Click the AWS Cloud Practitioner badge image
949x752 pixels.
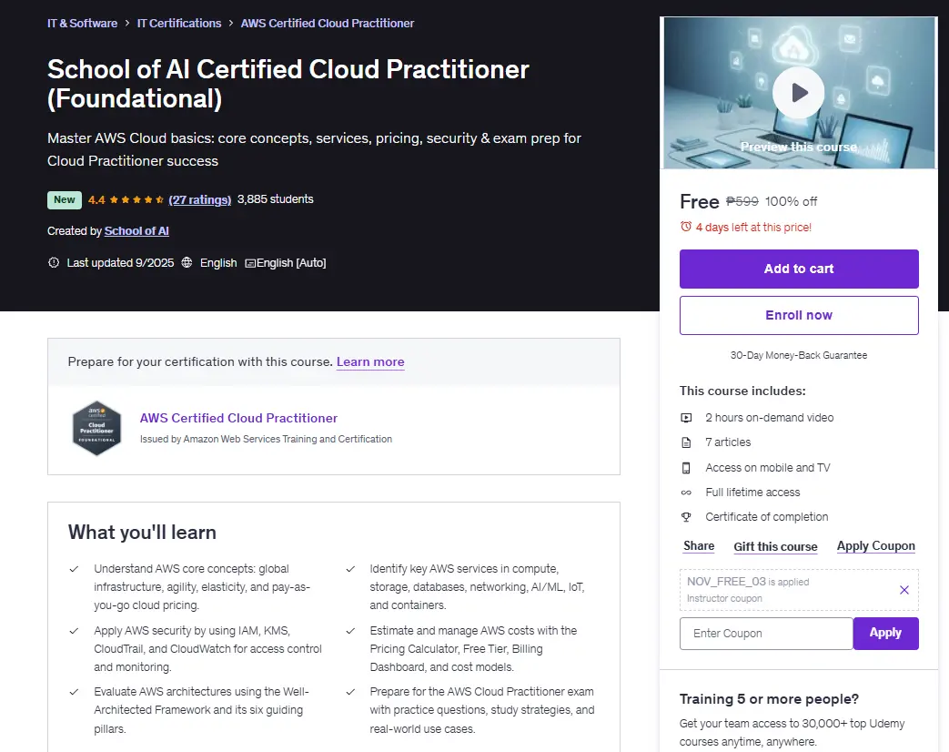(x=96, y=428)
